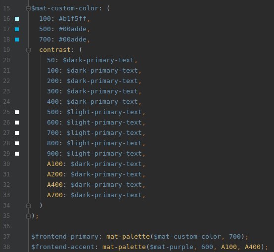The width and height of the screenshot is (274, 252).
Task: Click line number 15 in gutter
Action: [6, 8]
